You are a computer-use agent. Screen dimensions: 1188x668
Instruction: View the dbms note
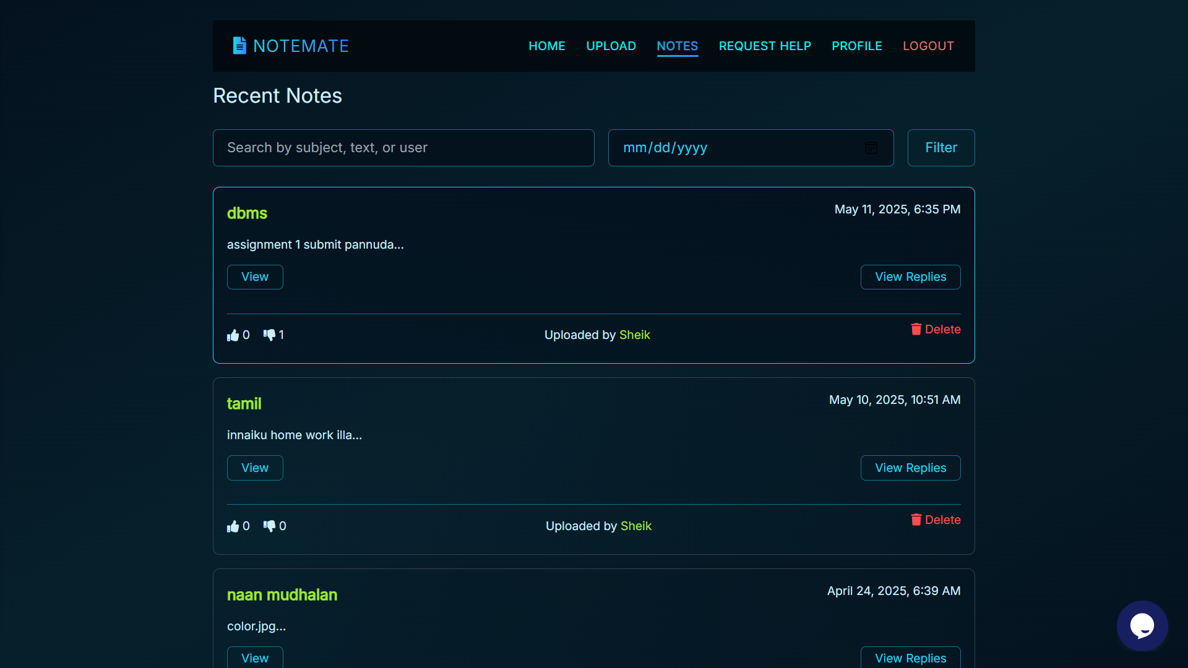[x=254, y=277]
